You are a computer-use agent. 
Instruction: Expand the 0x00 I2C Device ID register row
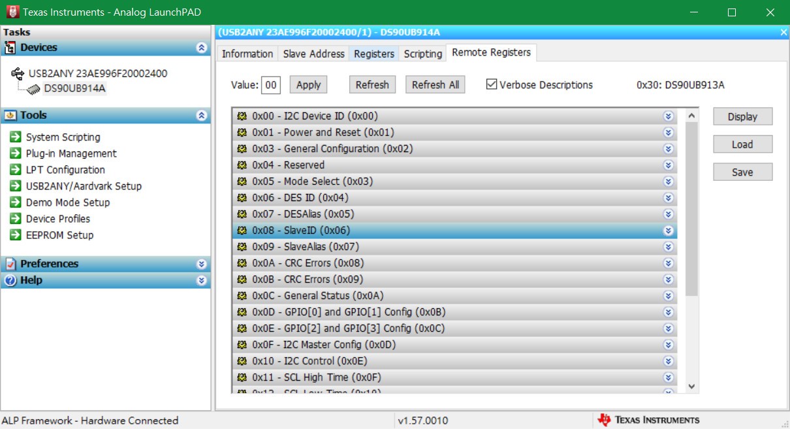click(668, 116)
